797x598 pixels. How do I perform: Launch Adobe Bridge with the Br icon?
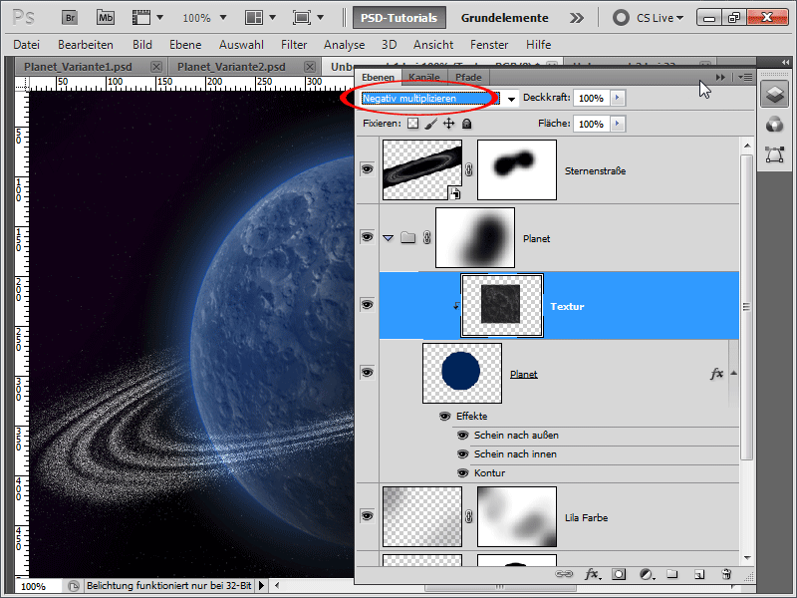pos(70,18)
